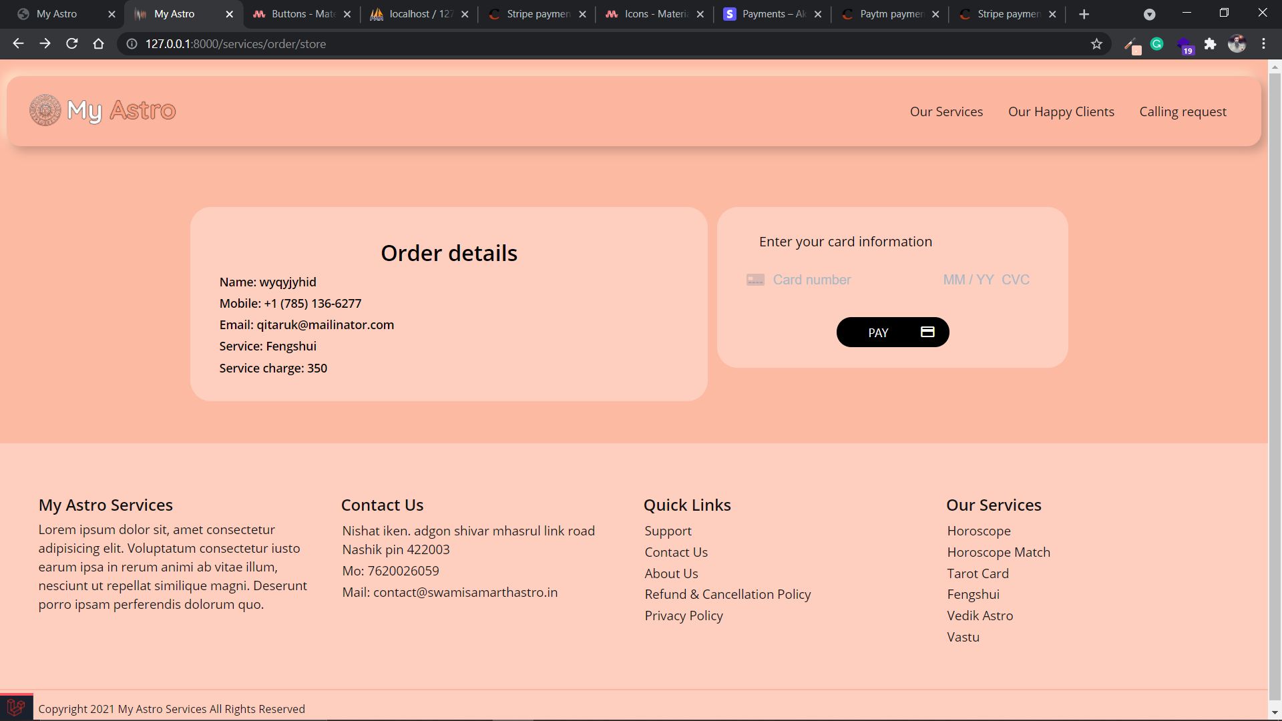Open tab search dropdown arrow
The width and height of the screenshot is (1282, 721).
1149,14
